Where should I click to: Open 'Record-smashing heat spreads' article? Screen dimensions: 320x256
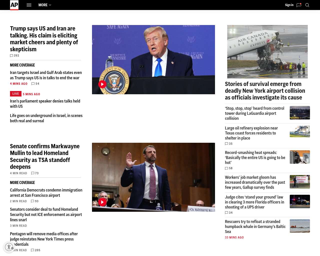click(x=255, y=157)
